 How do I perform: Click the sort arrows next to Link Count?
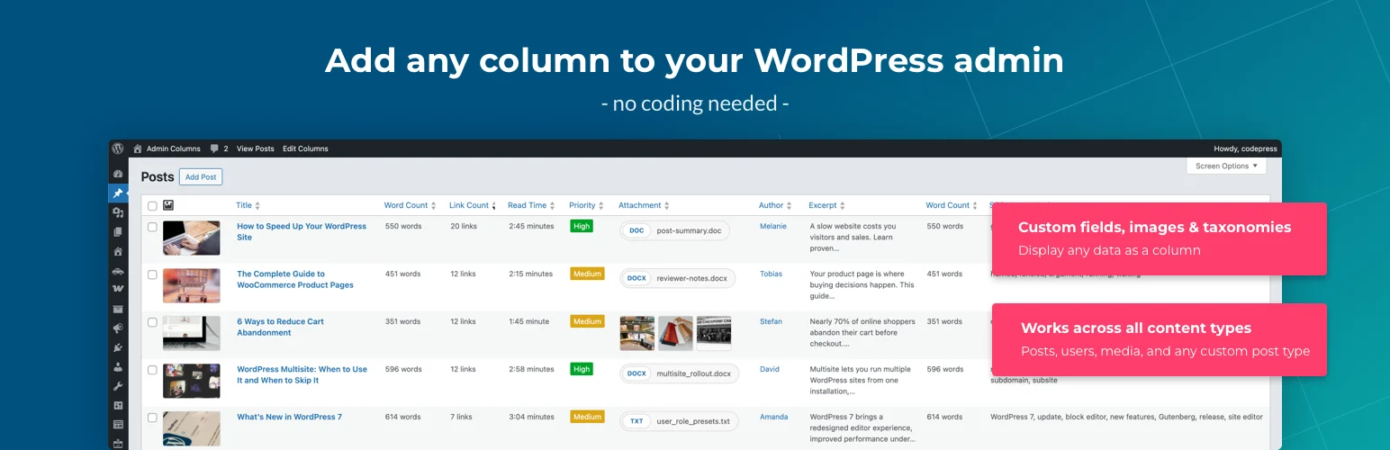tap(494, 206)
